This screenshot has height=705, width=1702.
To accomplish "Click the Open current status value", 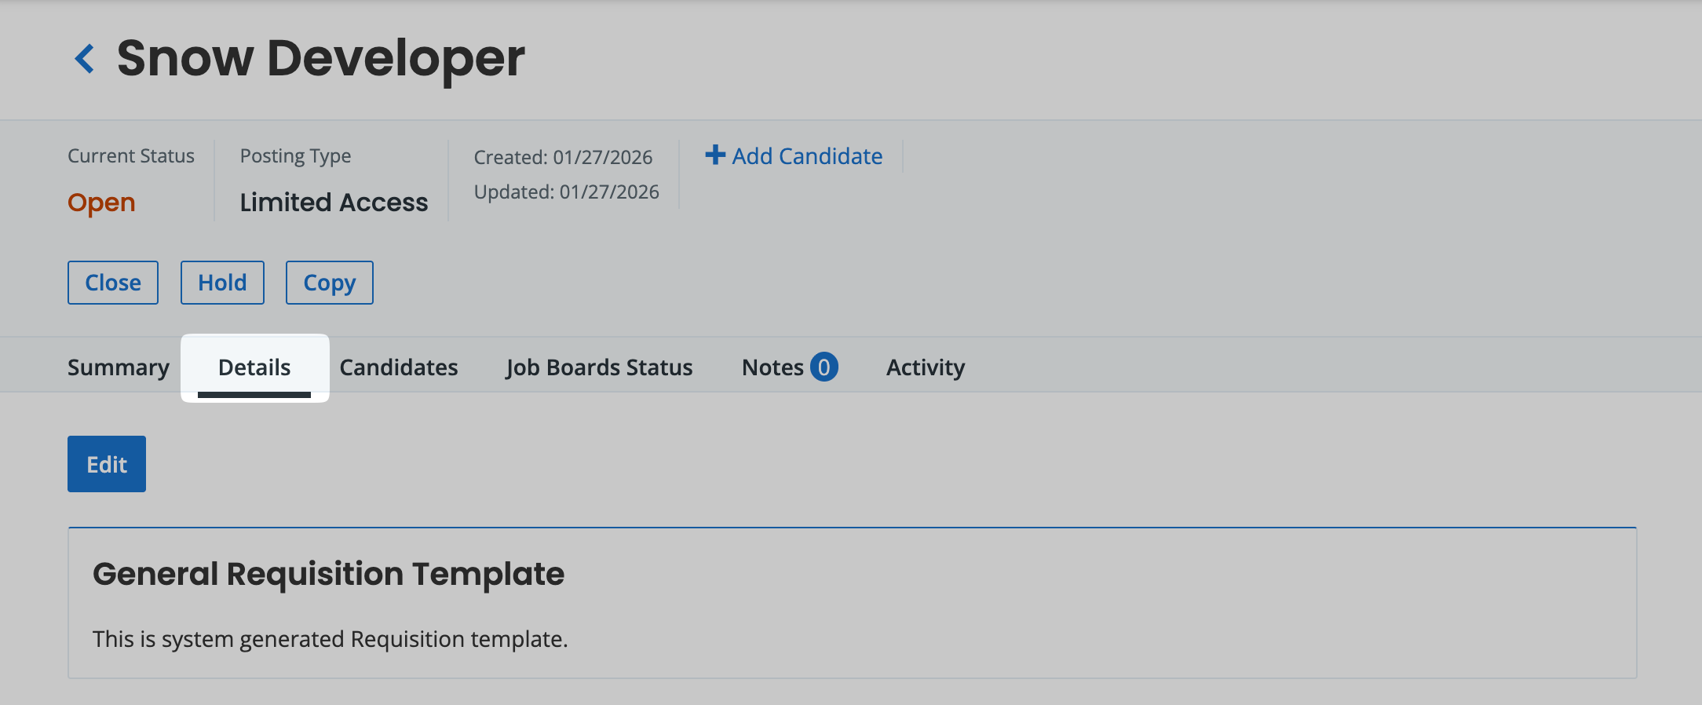I will pos(101,203).
